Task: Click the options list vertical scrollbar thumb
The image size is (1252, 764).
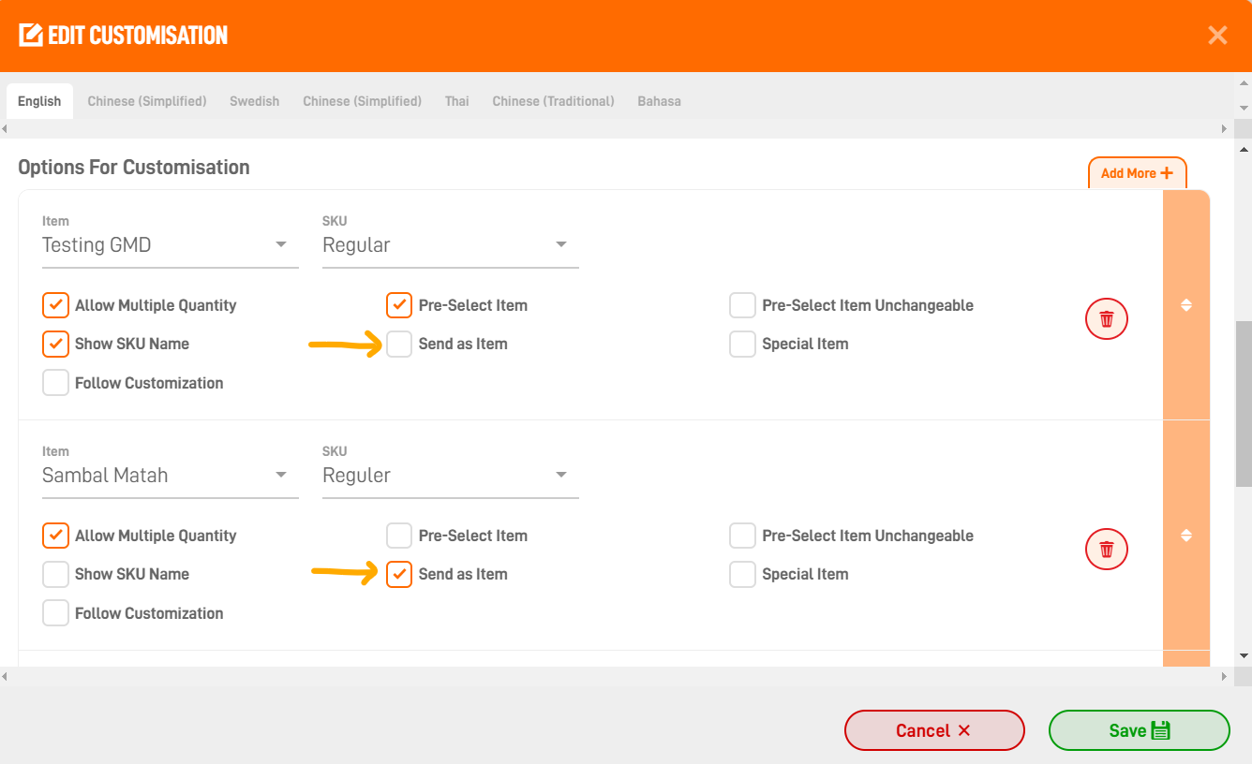Action: [1244, 404]
